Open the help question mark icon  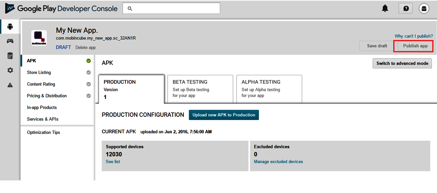pos(406,8)
